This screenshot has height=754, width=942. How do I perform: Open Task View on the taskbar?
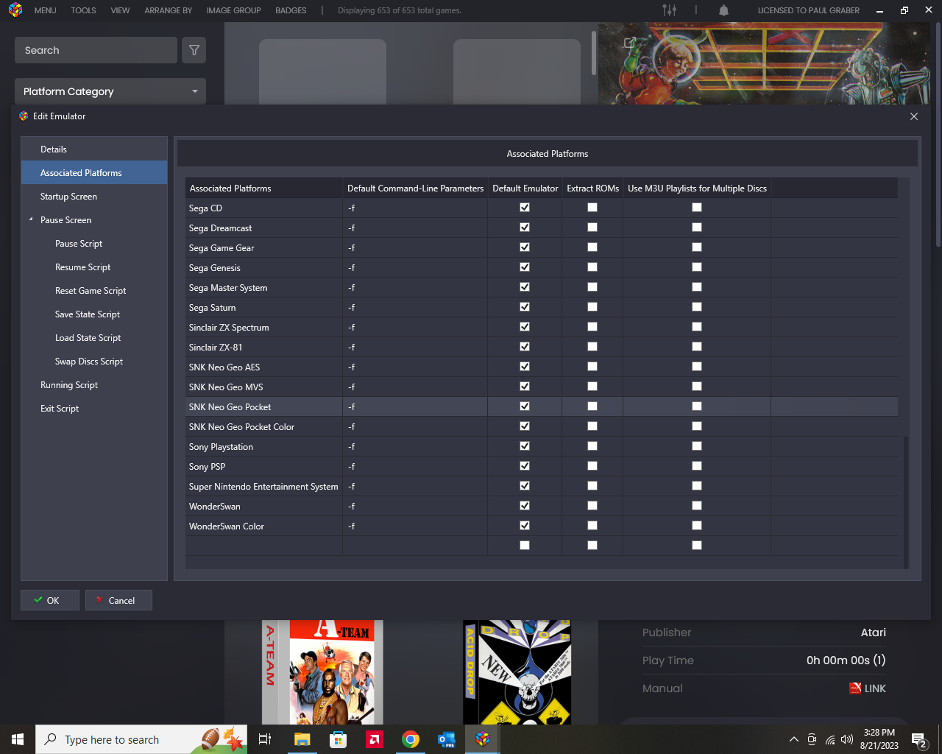(x=265, y=739)
